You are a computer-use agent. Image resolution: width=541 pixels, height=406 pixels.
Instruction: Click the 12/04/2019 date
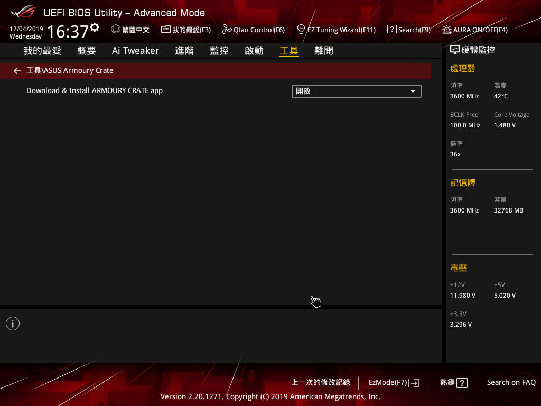pyautogui.click(x=26, y=29)
